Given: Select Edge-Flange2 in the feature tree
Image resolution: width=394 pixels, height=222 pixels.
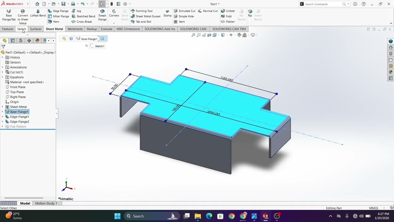Looking at the screenshot, I should (19, 121).
